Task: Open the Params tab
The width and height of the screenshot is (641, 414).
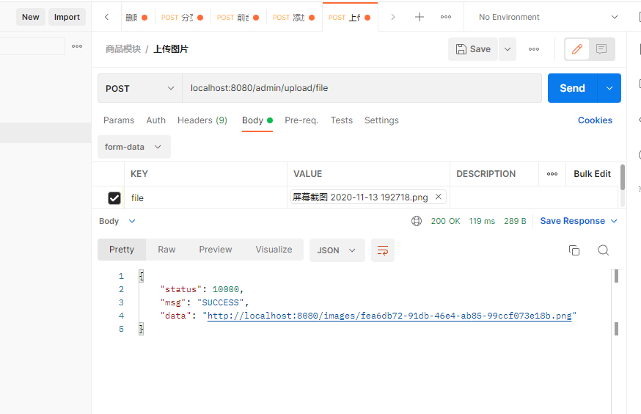Action: [119, 120]
